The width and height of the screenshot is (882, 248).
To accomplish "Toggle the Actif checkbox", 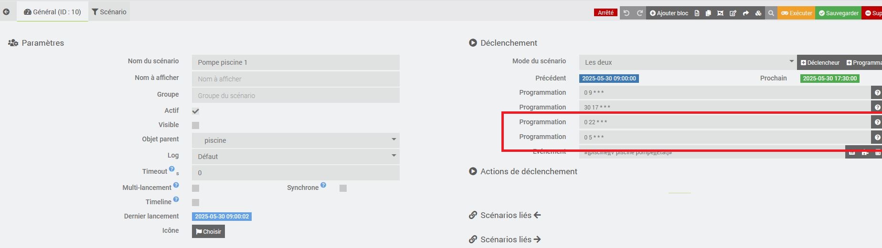I will [195, 111].
